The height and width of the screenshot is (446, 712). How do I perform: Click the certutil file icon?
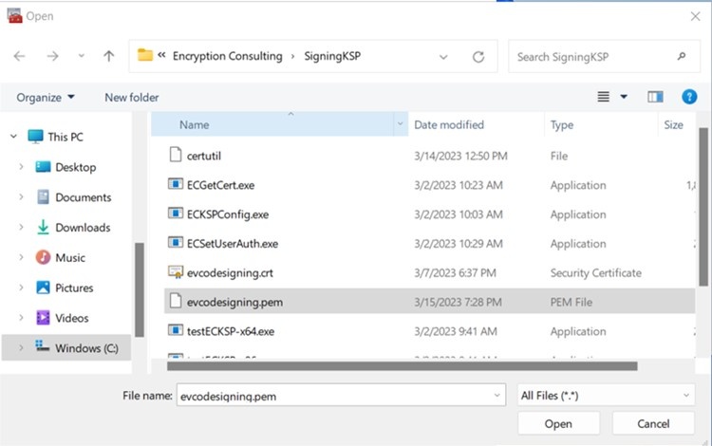tap(176, 155)
